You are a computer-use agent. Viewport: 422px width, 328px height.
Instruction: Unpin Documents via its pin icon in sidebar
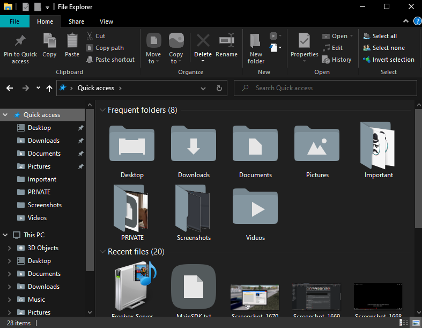[x=80, y=154]
